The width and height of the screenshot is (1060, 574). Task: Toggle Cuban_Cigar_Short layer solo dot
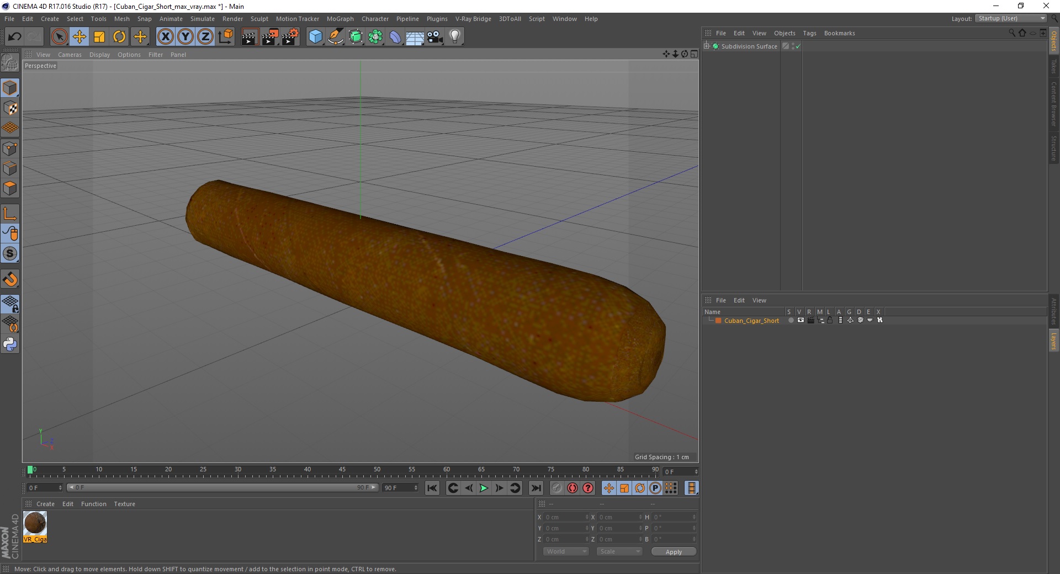pos(791,320)
